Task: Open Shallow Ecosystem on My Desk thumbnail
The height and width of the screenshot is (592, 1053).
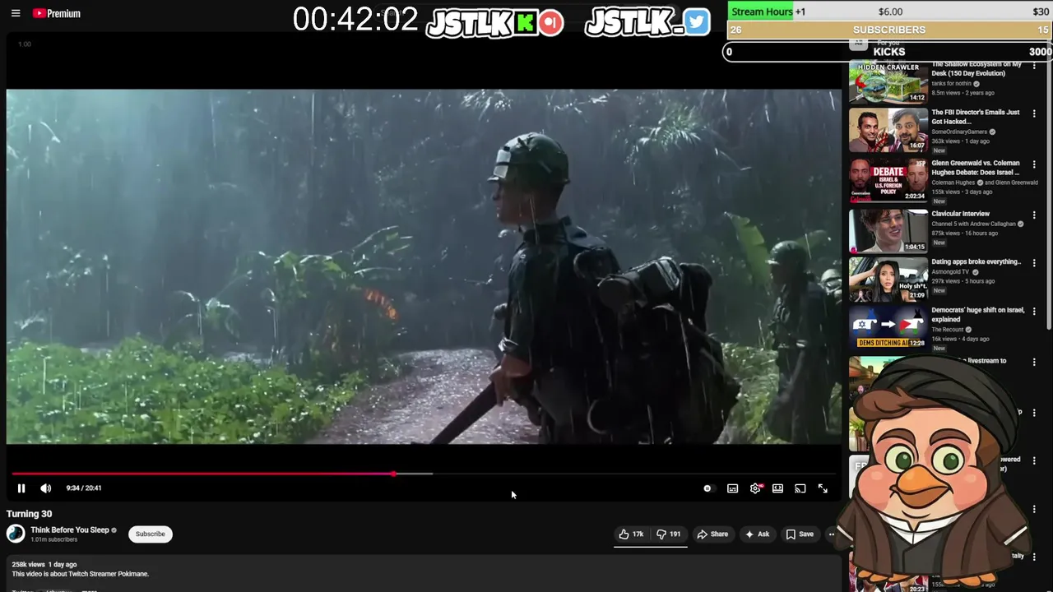Action: pyautogui.click(x=888, y=82)
